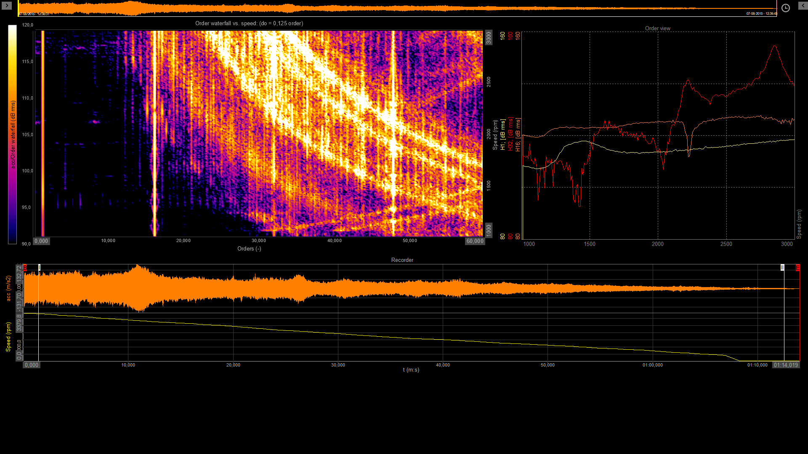Edit the acc axis minimum -131,70

tap(19, 302)
